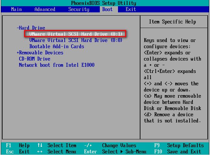The image size is (210, 155).
Task: Switch to the Advanced tab
Action: (45, 9)
